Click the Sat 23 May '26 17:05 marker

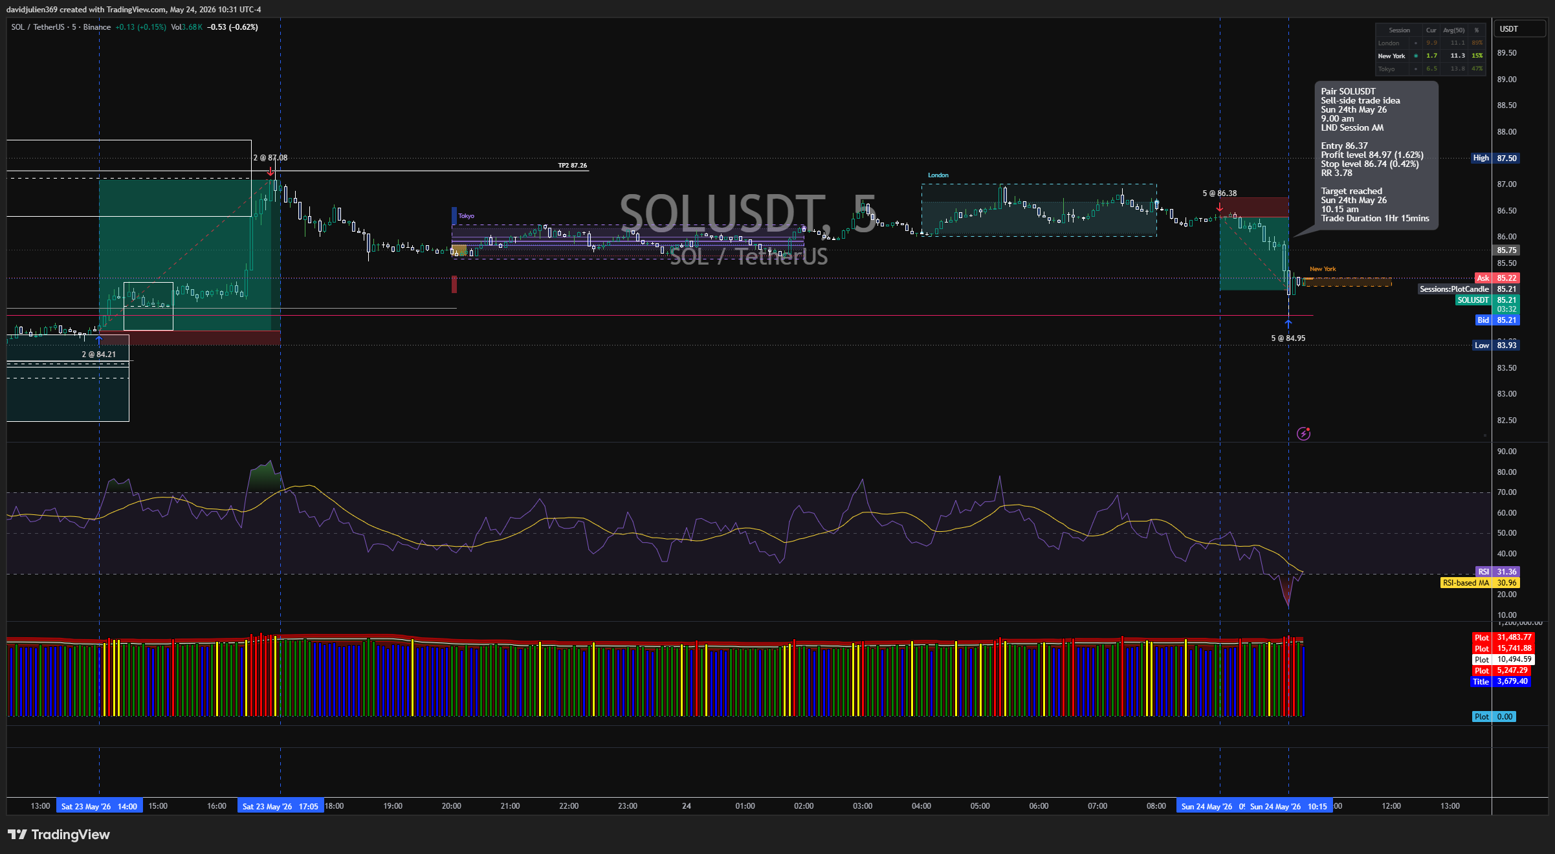click(x=280, y=806)
